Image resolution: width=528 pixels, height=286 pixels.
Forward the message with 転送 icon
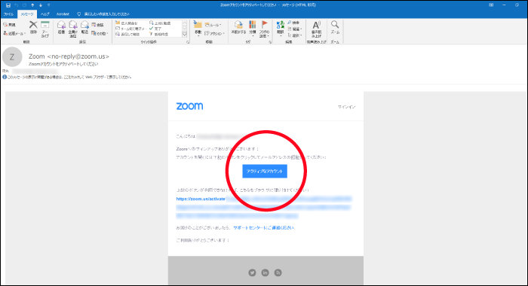(x=84, y=27)
